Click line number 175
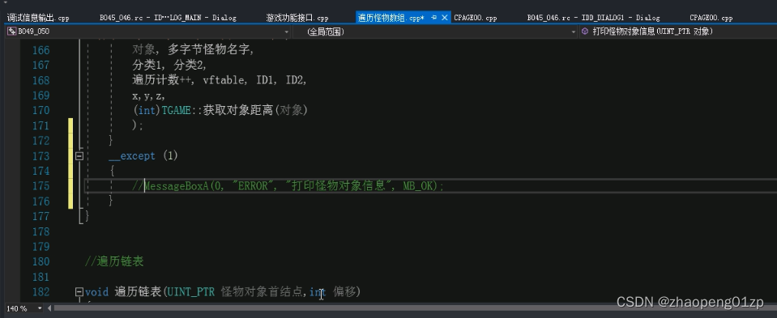This screenshot has width=777, height=318. tap(41, 186)
